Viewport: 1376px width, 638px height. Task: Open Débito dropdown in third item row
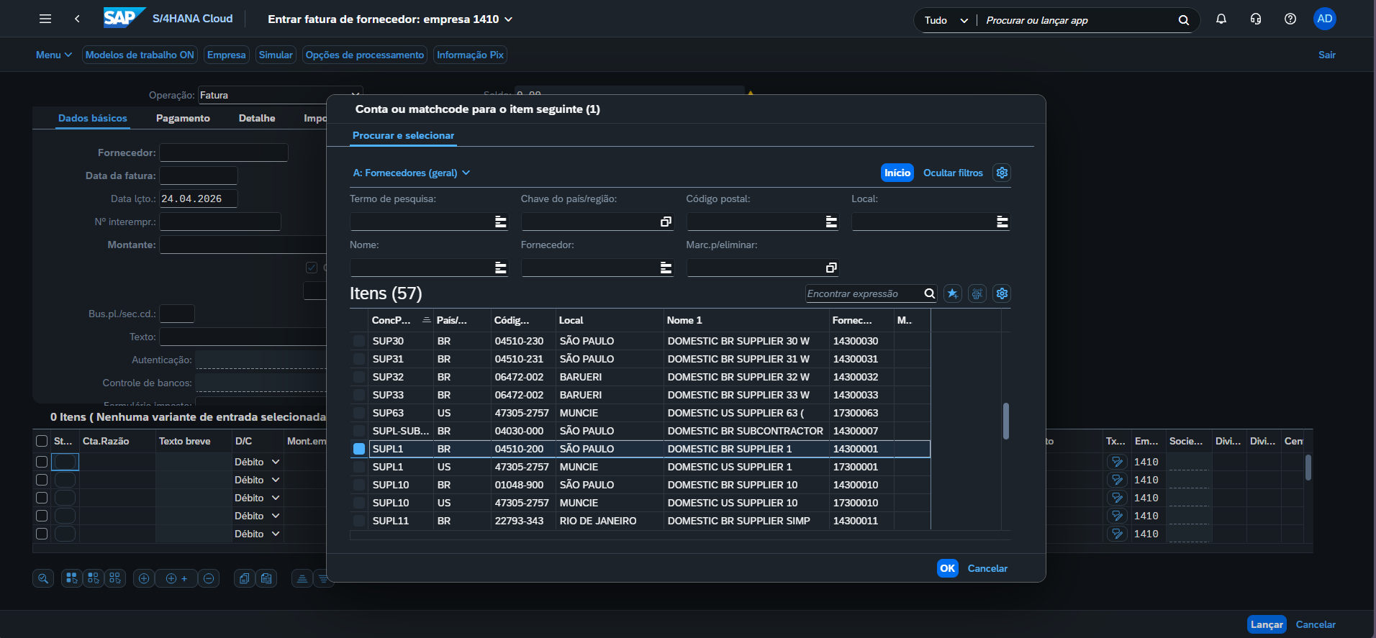276,498
